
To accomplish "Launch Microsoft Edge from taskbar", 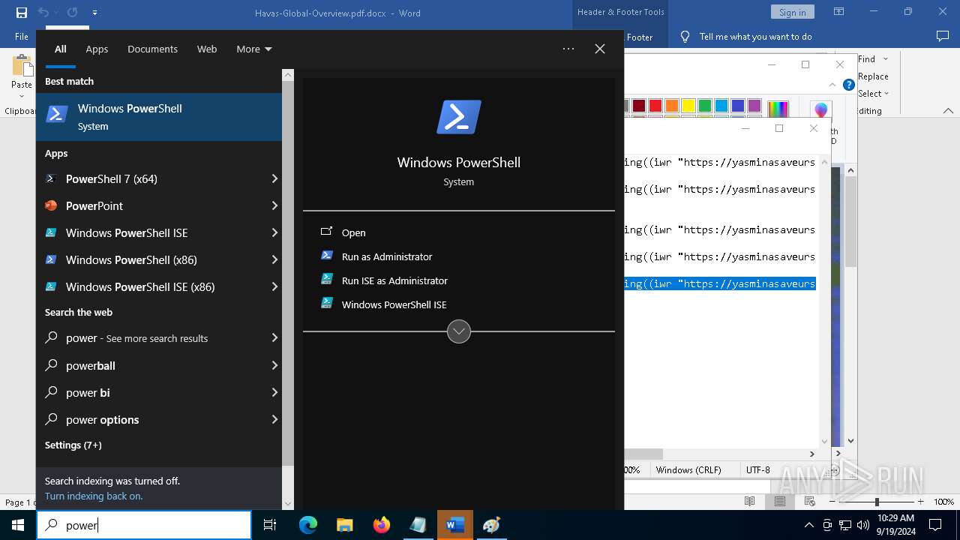I will pyautogui.click(x=308, y=525).
